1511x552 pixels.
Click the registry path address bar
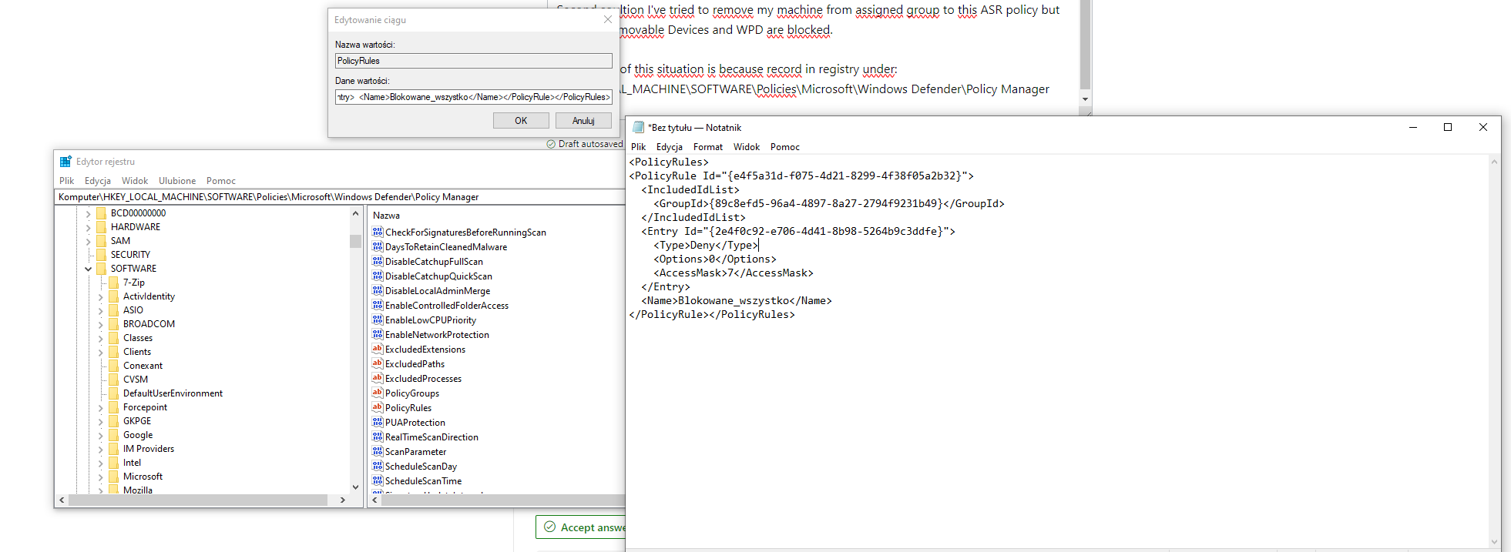pyautogui.click(x=340, y=197)
